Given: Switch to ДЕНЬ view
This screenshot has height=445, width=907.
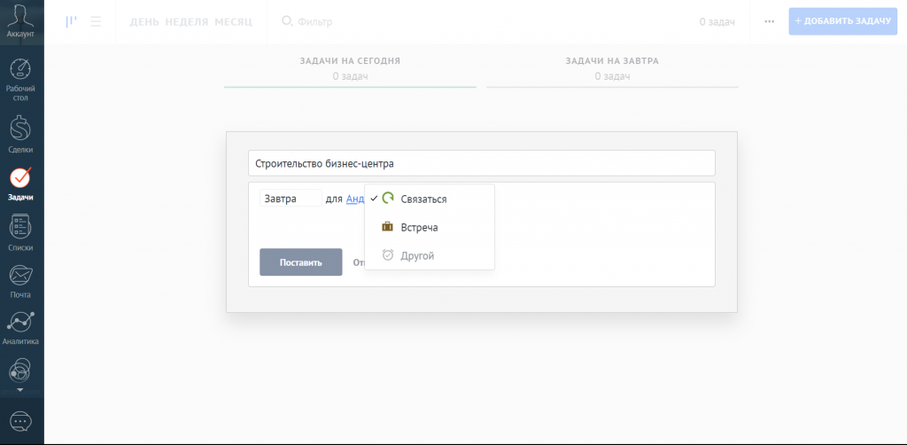Looking at the screenshot, I should pos(144,22).
